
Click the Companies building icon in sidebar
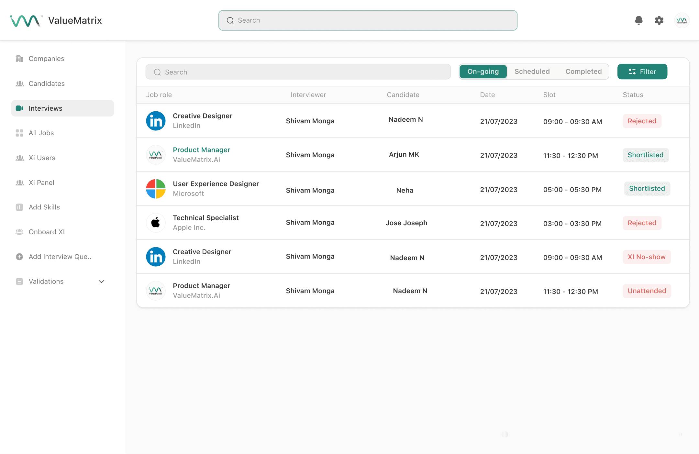(19, 59)
